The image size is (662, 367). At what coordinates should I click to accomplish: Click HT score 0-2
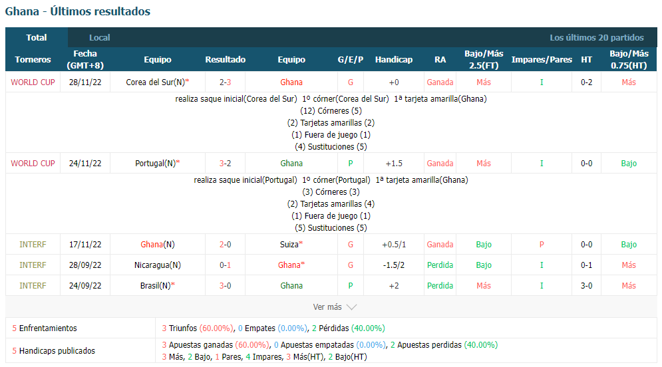(586, 82)
